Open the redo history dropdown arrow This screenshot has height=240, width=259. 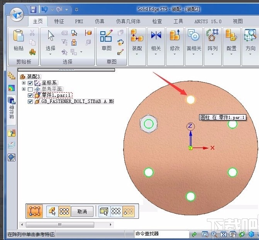(66, 10)
